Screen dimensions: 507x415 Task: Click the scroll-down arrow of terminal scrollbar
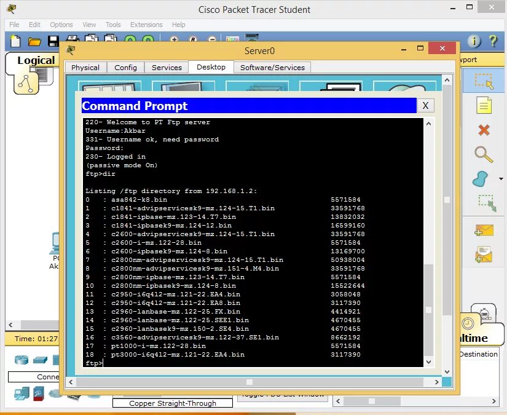[x=429, y=362]
